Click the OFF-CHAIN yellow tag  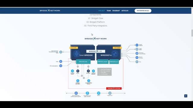pos(117,48)
